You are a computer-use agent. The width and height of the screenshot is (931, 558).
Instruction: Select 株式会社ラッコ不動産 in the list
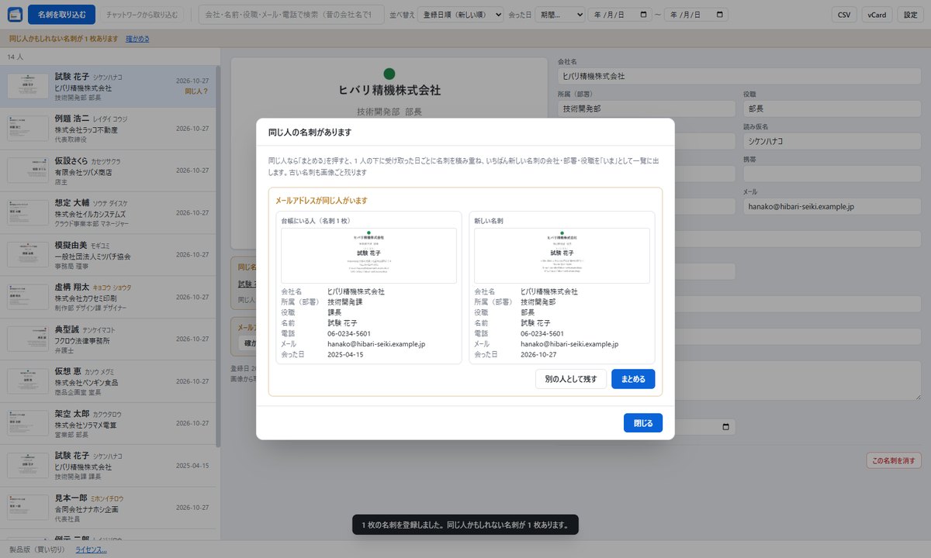(x=85, y=130)
